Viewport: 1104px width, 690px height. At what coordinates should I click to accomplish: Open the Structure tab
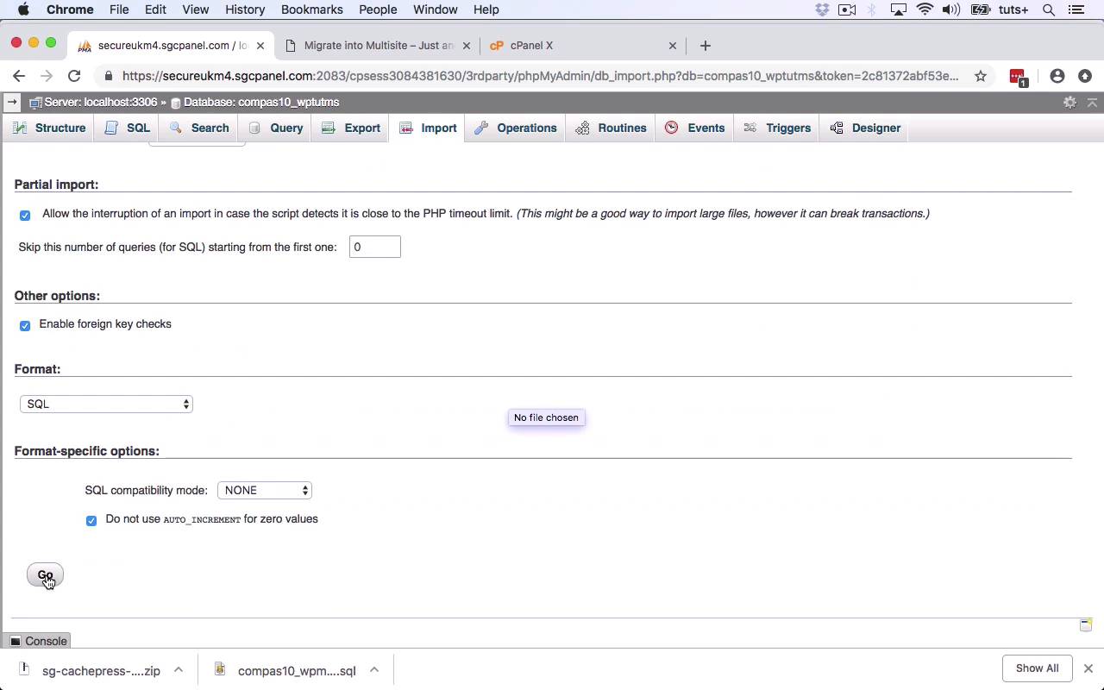pos(48,128)
